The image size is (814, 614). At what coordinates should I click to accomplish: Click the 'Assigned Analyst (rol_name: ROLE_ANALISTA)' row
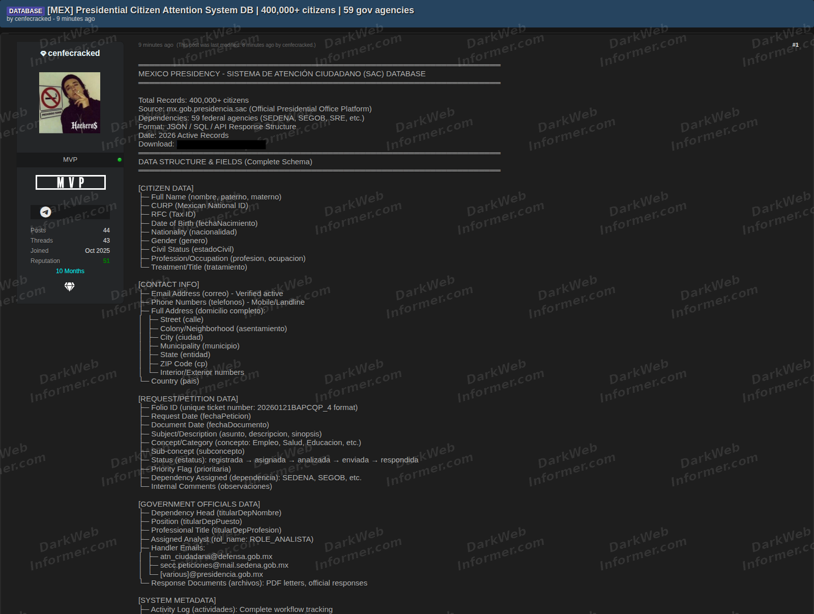(x=232, y=539)
